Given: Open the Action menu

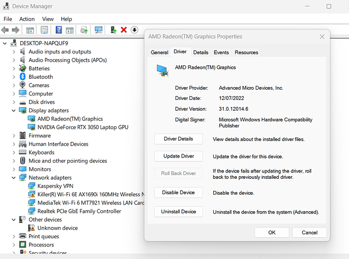Looking at the screenshot, I should tap(27, 19).
